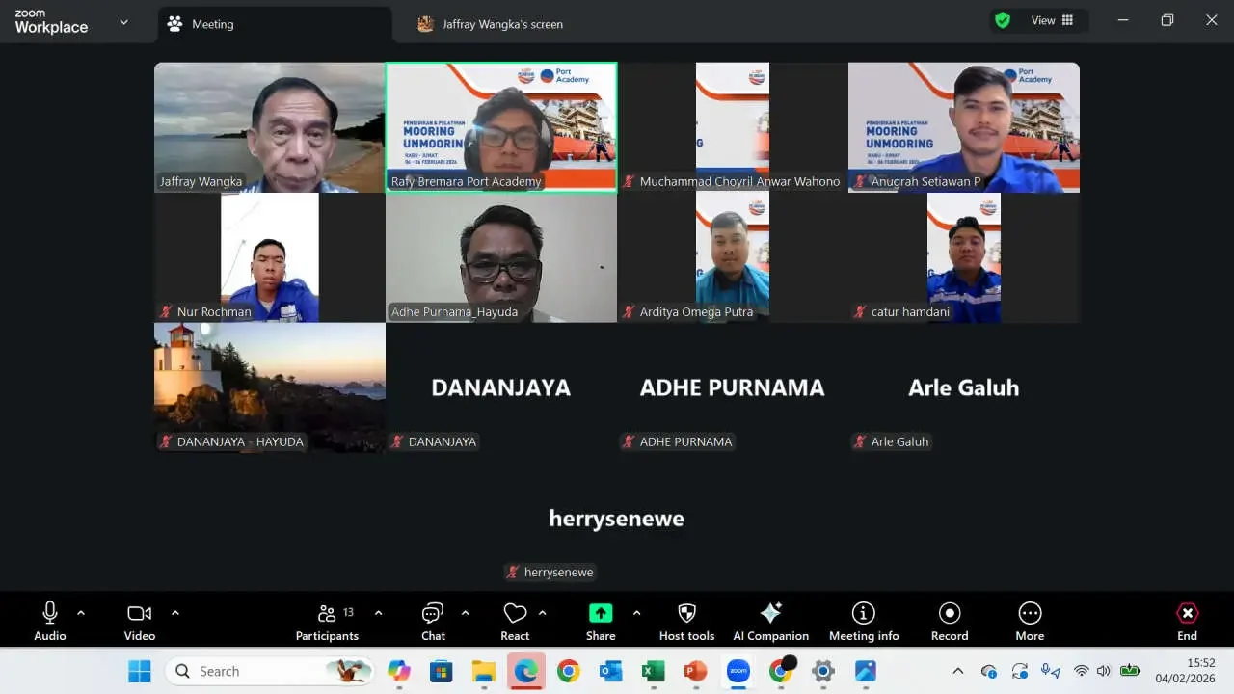Click the taskbar Search box
The height and width of the screenshot is (694, 1234).
click(x=269, y=671)
